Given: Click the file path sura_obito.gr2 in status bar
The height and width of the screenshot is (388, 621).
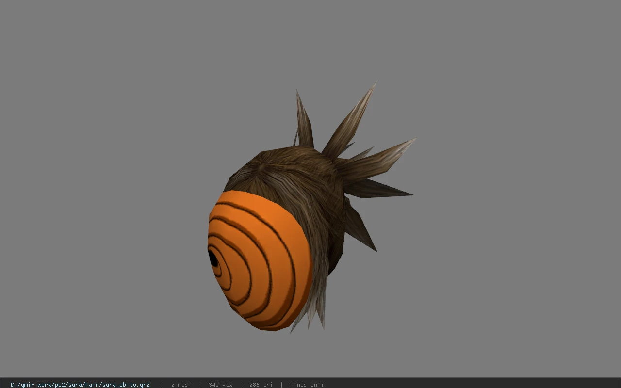Looking at the screenshot, I should click(80, 385).
